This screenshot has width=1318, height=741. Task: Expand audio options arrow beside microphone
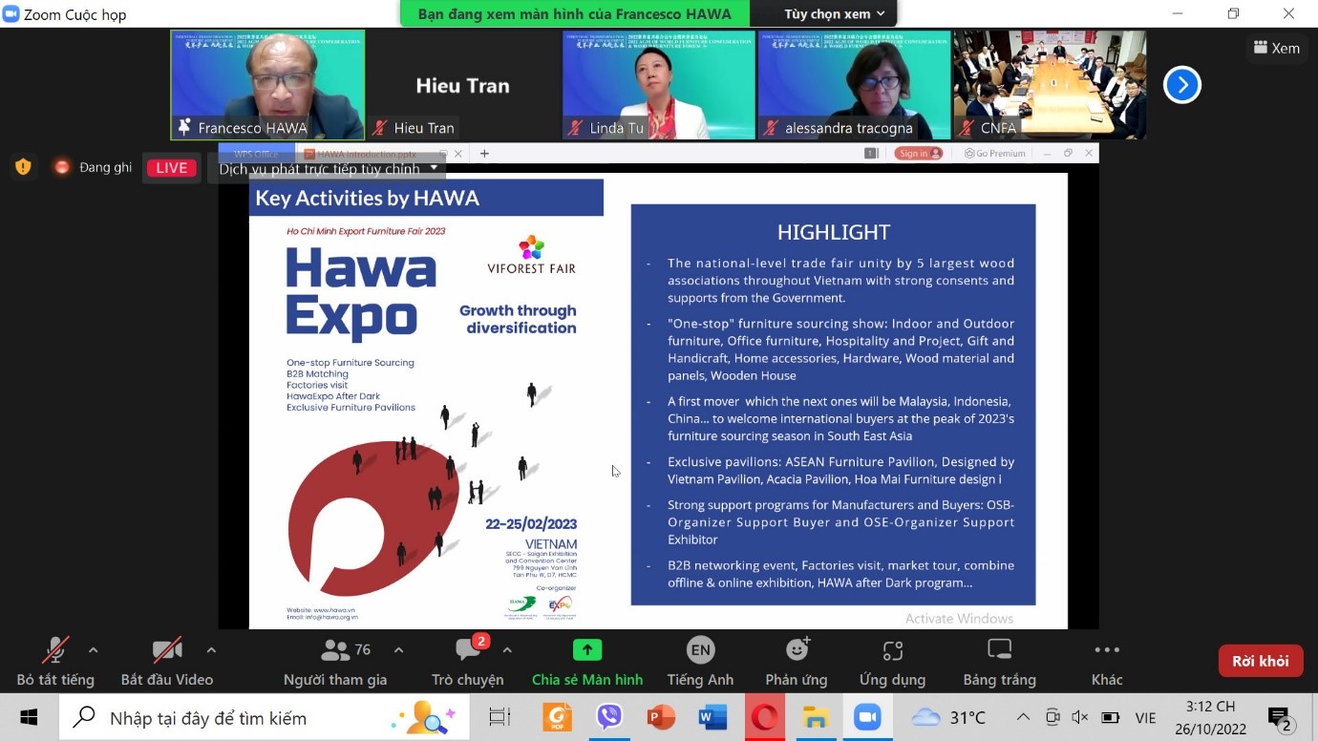click(x=93, y=650)
